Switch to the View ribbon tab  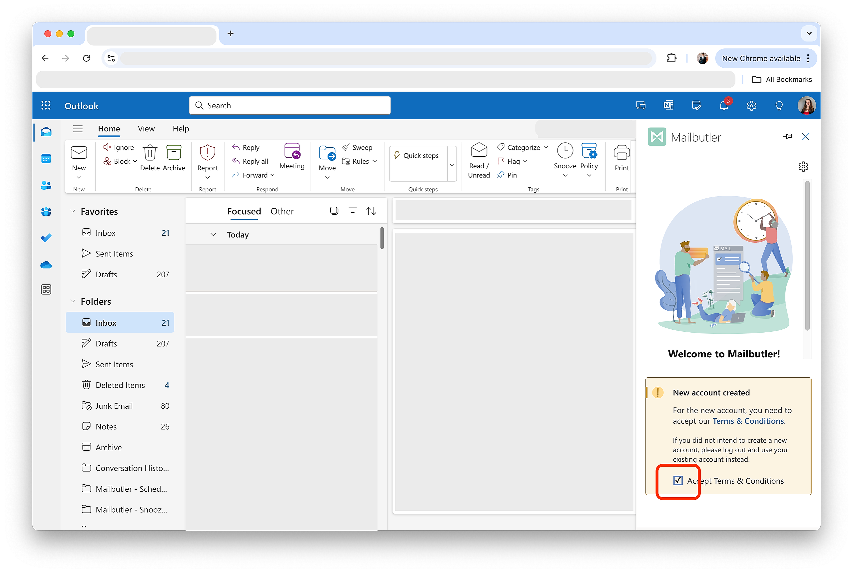pyautogui.click(x=146, y=129)
